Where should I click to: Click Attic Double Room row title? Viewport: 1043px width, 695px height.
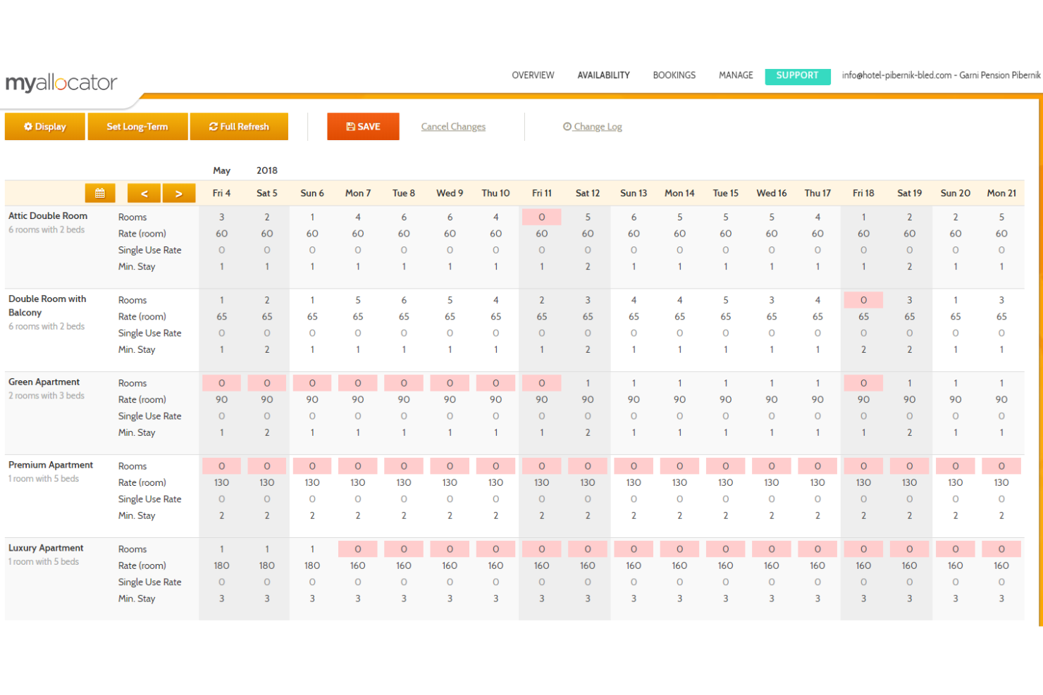pyautogui.click(x=48, y=216)
